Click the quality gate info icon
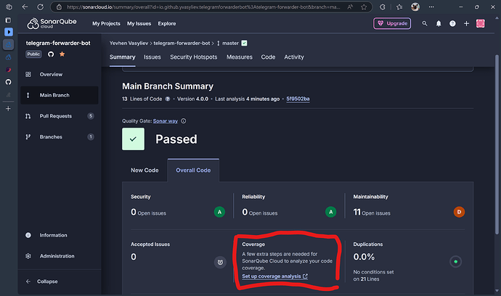 click(x=184, y=121)
